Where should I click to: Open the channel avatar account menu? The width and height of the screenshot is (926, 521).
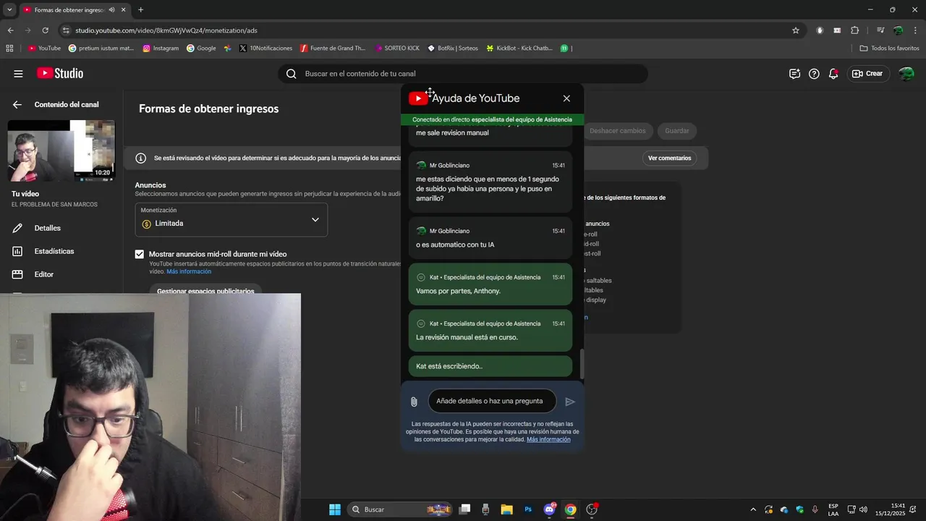[x=906, y=74]
